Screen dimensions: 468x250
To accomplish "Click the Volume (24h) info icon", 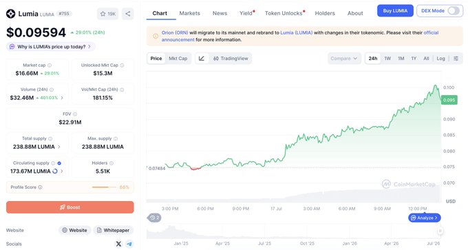I will (52, 90).
